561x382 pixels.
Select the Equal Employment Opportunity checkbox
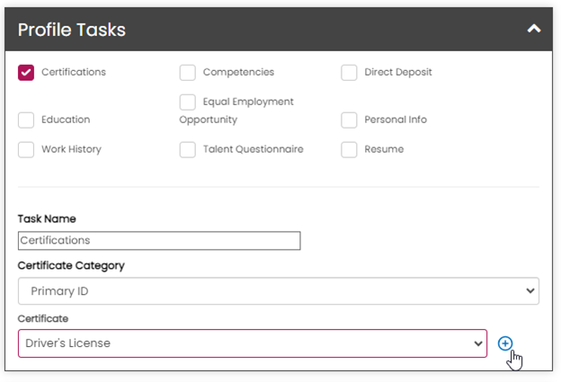(x=187, y=102)
